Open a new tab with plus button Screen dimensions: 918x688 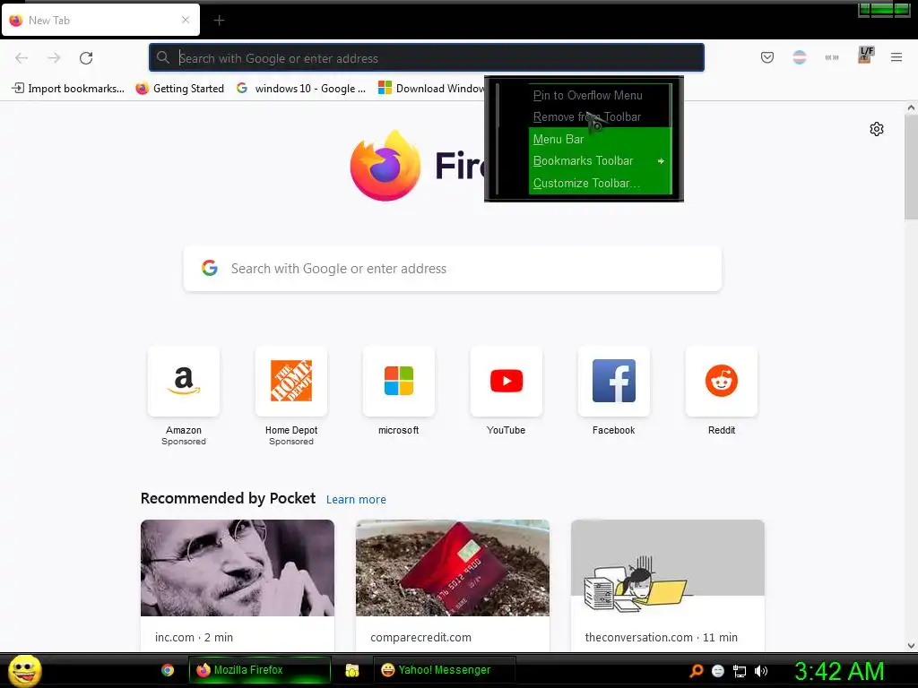click(219, 21)
